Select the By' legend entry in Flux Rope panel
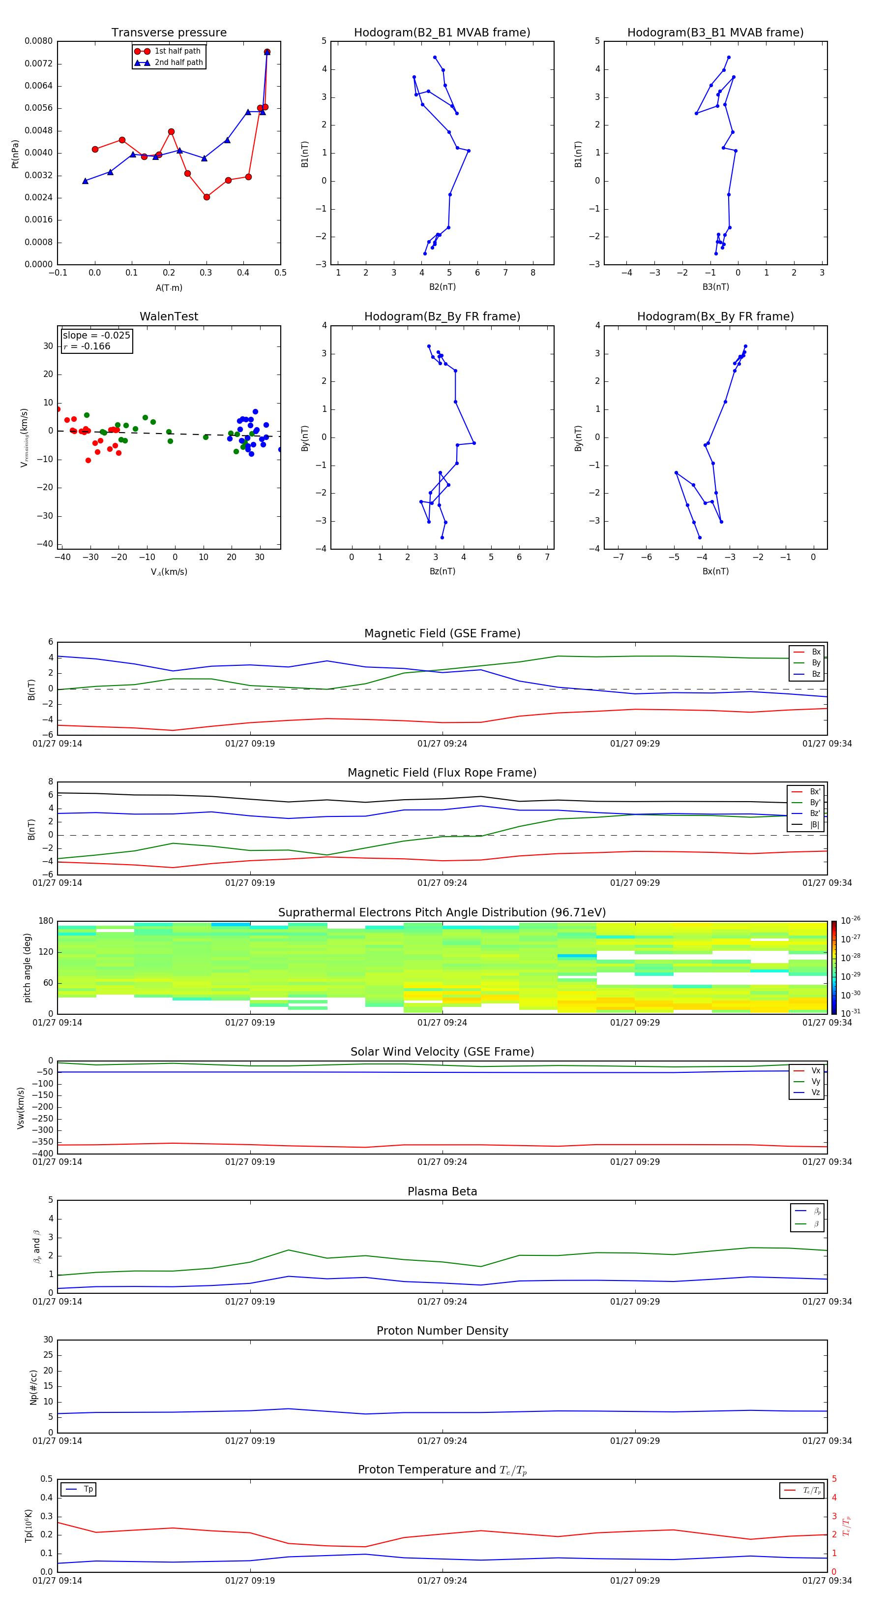The height and width of the screenshot is (1624, 885). click(x=806, y=803)
